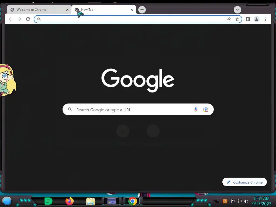
Task: Search by image with Google Lens
Action: [206, 109]
